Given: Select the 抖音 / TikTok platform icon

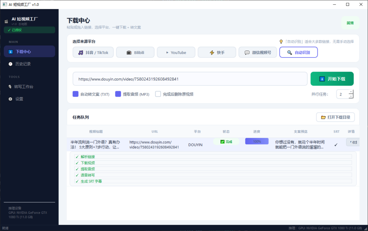Looking at the screenshot, I should pyautogui.click(x=81, y=52).
